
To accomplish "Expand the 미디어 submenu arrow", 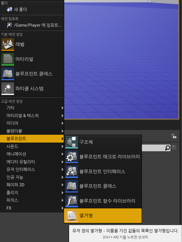I will (63, 123).
